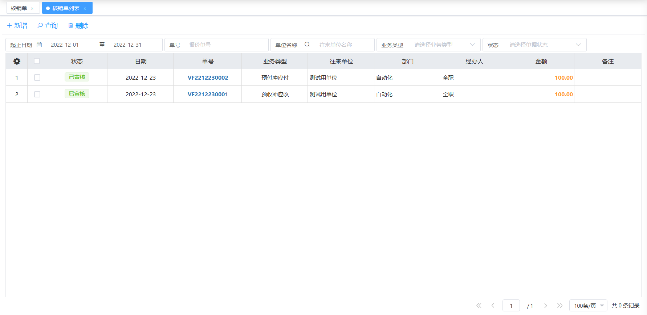
Task: Click 全职 in the VF2212230002 row
Action: click(x=448, y=77)
